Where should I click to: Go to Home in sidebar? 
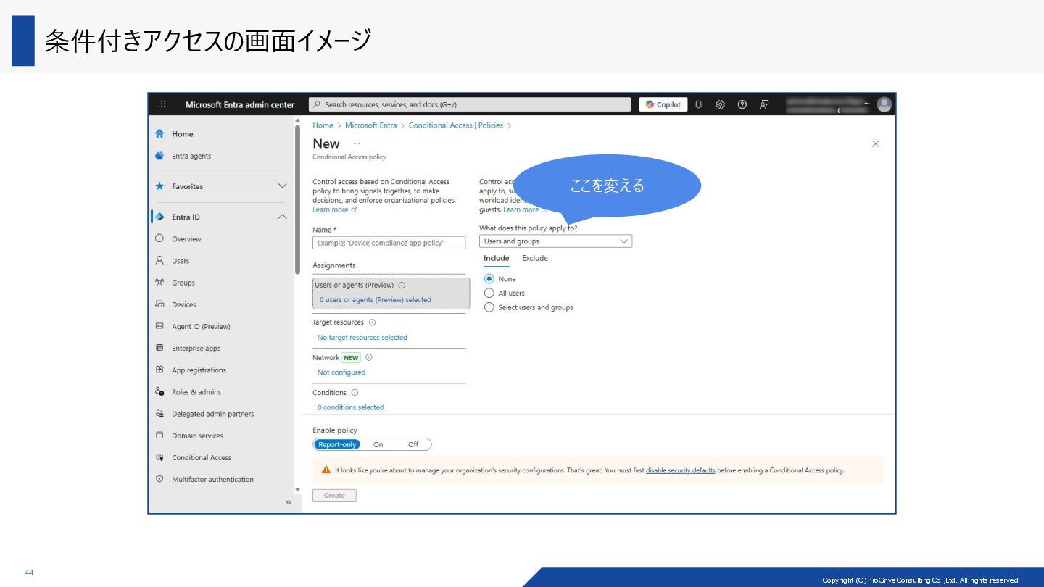point(183,134)
